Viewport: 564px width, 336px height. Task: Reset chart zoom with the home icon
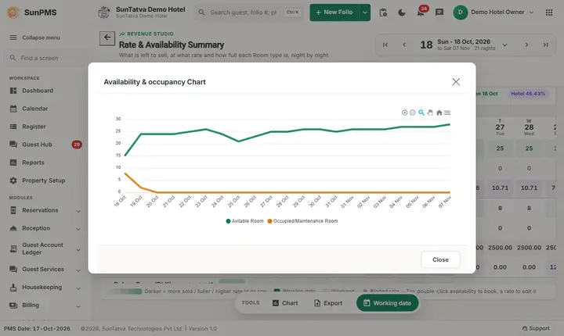pos(439,113)
